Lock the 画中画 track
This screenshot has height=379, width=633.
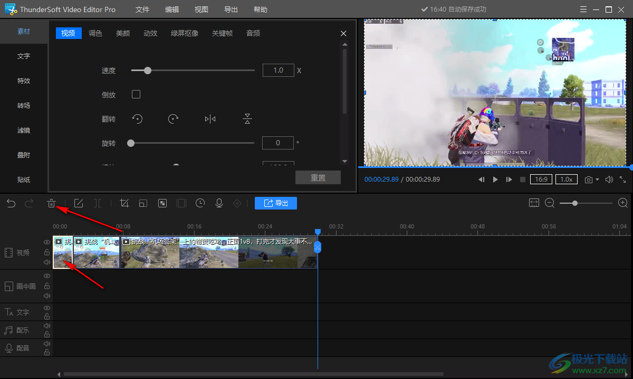click(x=47, y=286)
